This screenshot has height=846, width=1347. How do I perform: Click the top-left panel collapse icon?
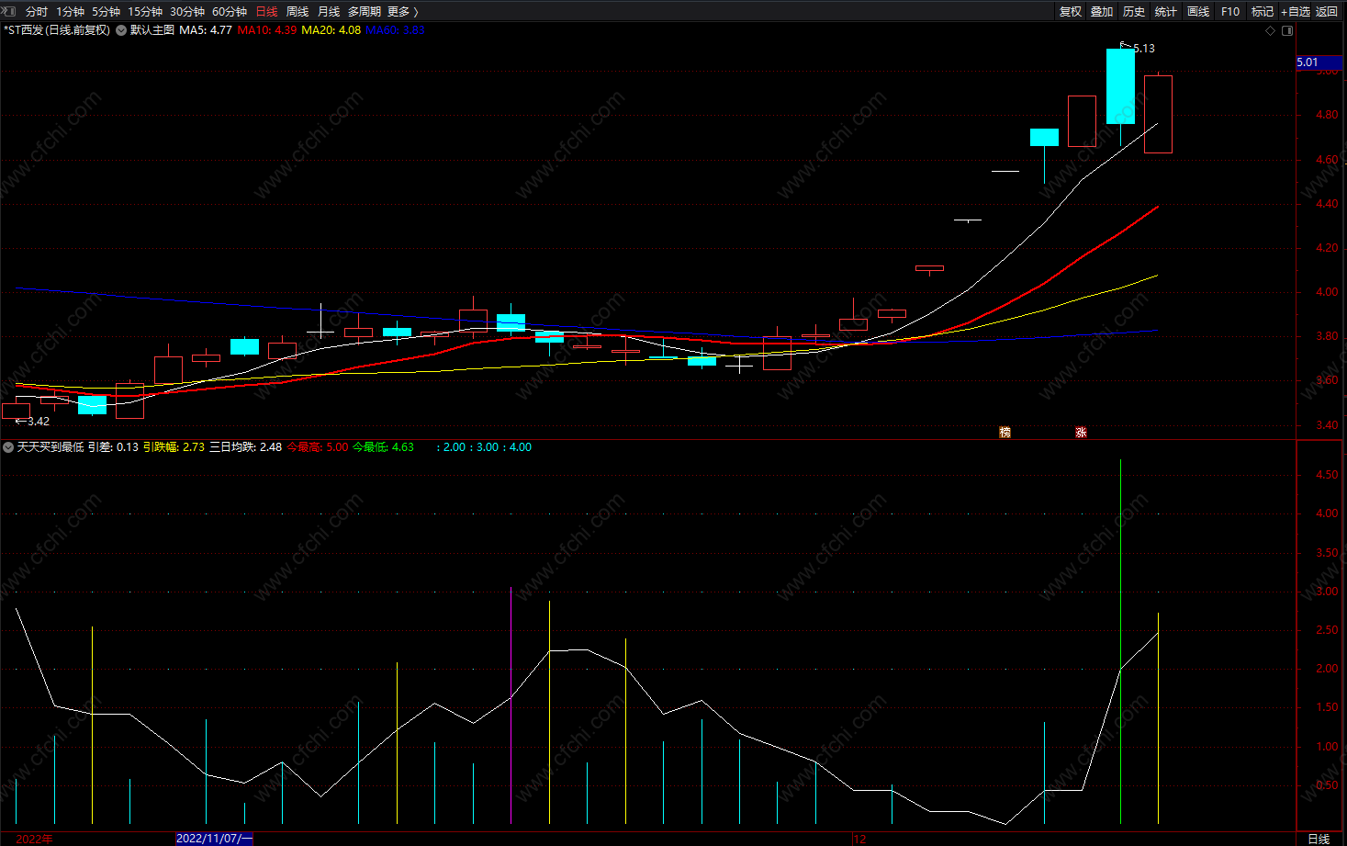(8, 11)
